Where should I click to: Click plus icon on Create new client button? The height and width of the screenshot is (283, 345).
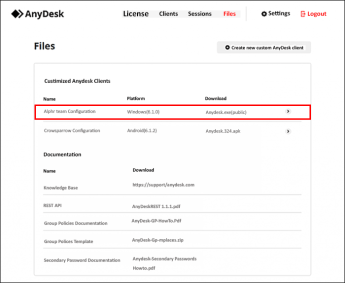(227, 47)
